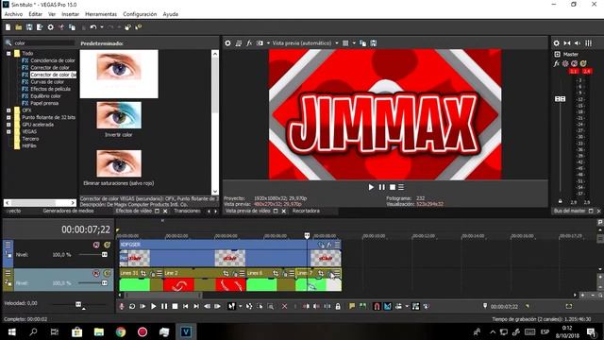The width and height of the screenshot is (604, 340).
Task: Go to start of the project
Action: [x=186, y=306]
